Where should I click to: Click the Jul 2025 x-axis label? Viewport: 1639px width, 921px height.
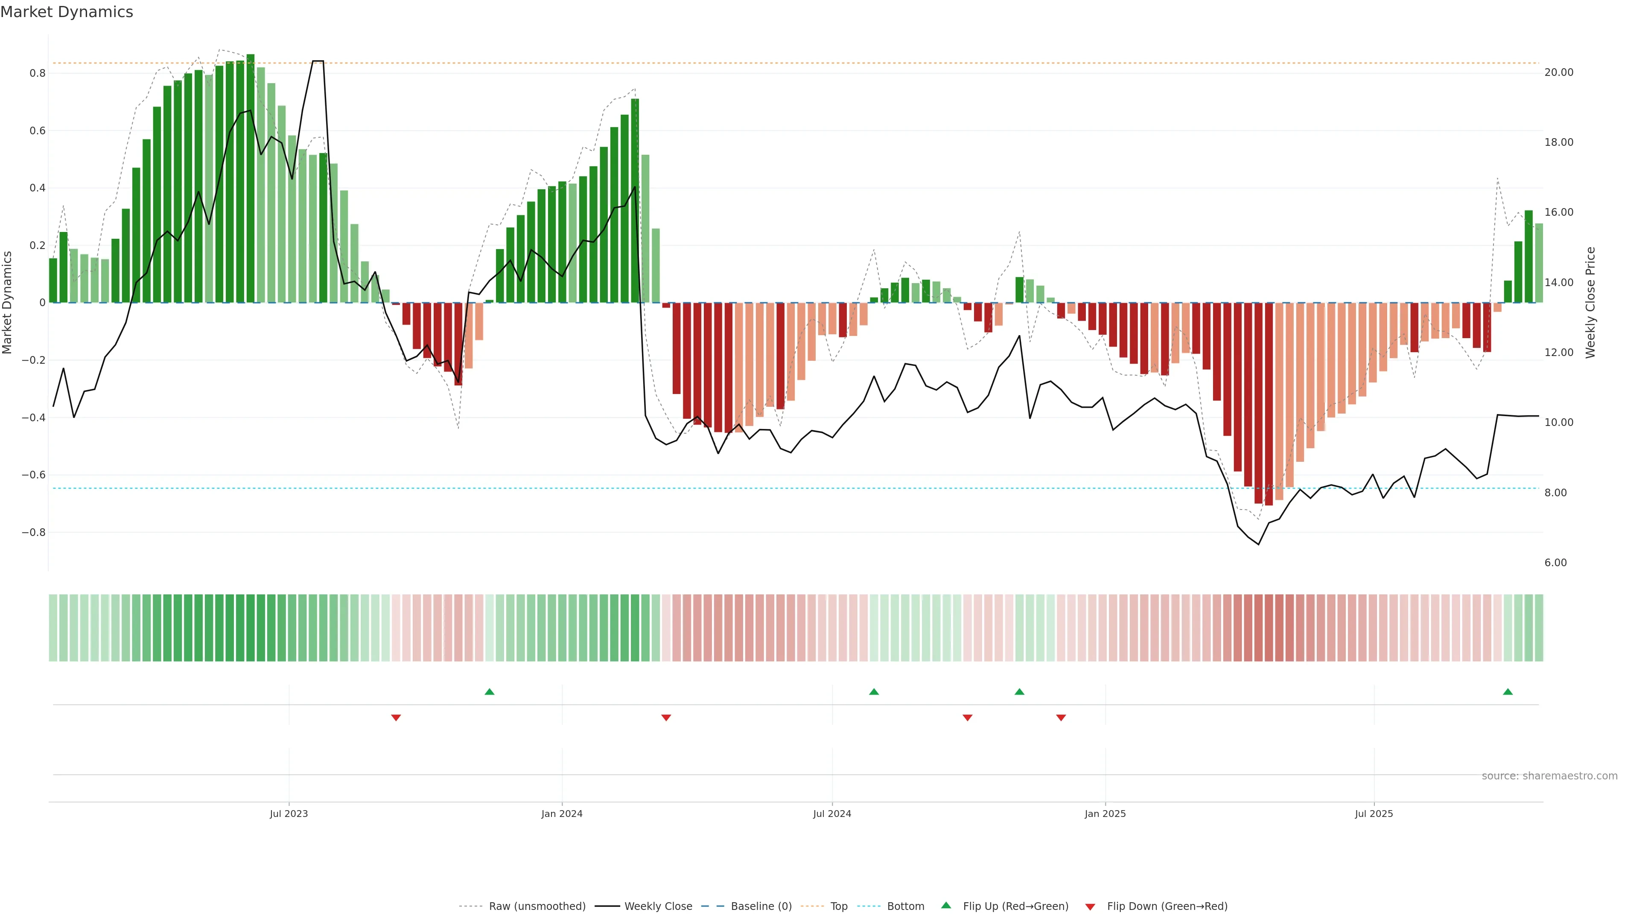click(x=1374, y=814)
